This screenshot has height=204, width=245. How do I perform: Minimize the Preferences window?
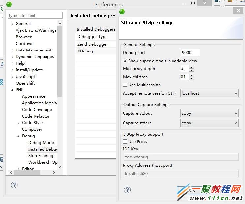click(x=184, y=3)
